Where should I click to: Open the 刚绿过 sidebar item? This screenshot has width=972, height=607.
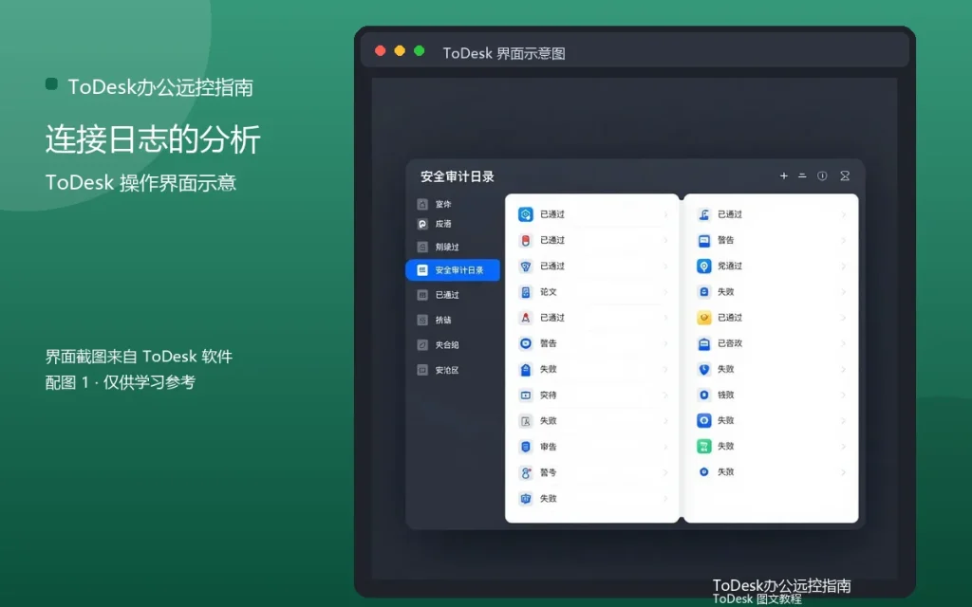pyautogui.click(x=447, y=247)
